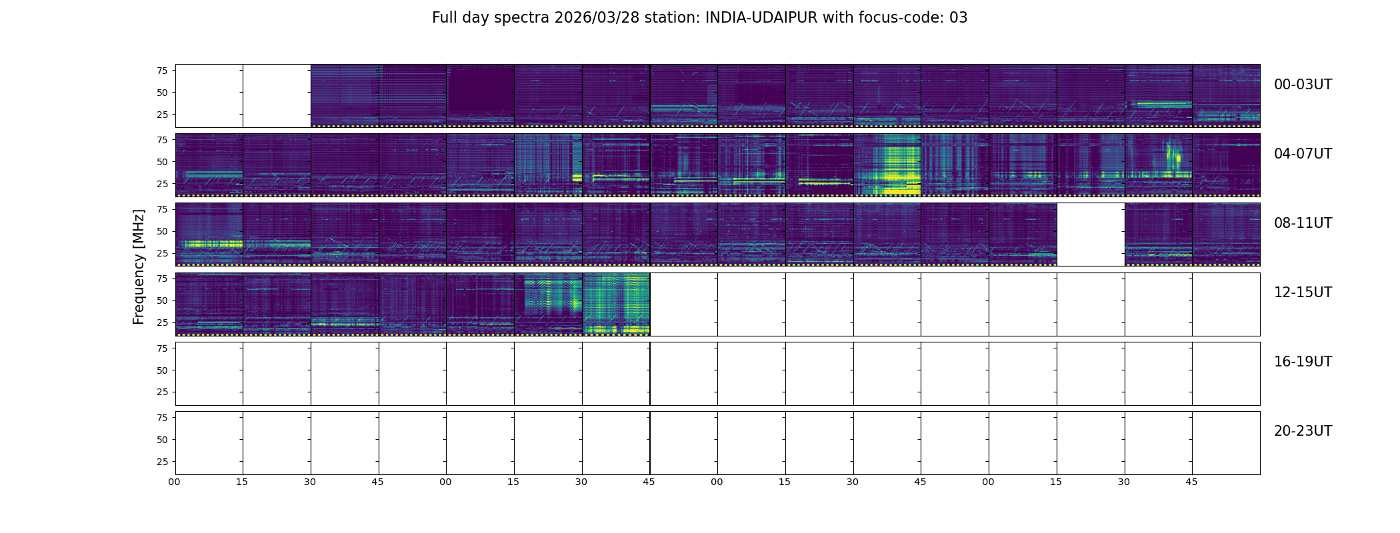1400x533 pixels.
Task: Open the 13:15 panel with zigzag pattern in 12-15UT
Action: tap(548, 303)
